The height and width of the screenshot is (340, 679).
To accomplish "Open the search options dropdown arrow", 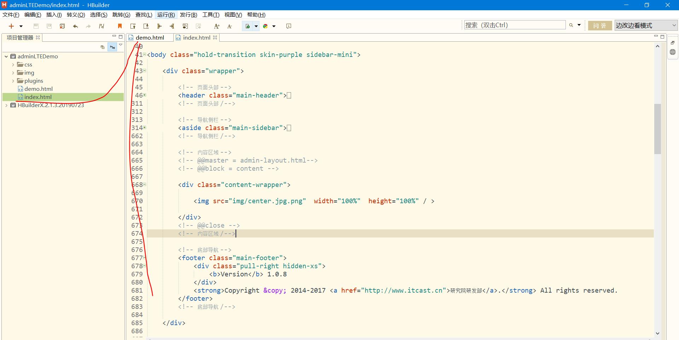I will pos(579,25).
